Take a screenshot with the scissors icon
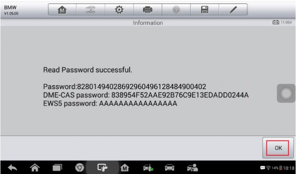The width and height of the screenshot is (296, 174). [x=102, y=168]
